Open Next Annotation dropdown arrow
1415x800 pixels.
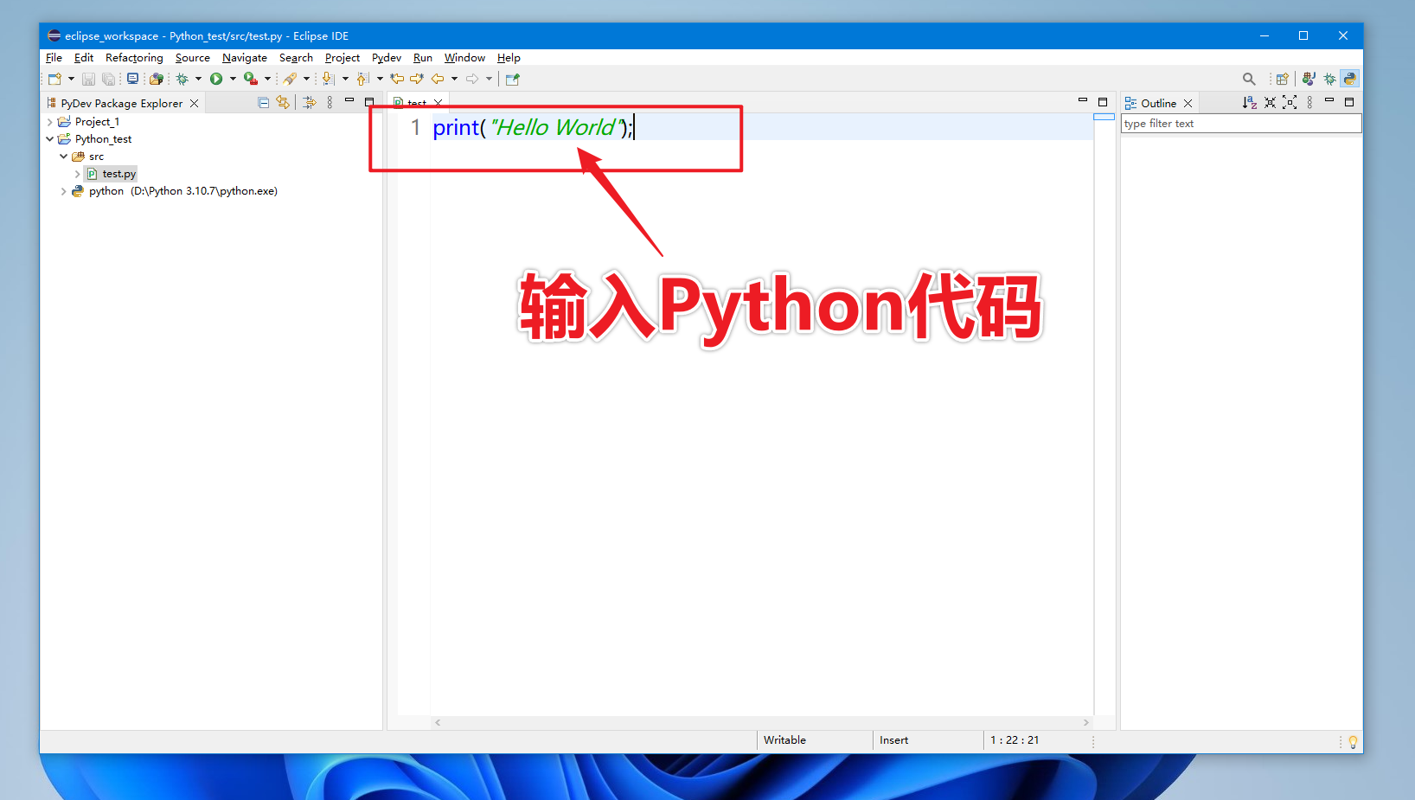click(x=345, y=79)
